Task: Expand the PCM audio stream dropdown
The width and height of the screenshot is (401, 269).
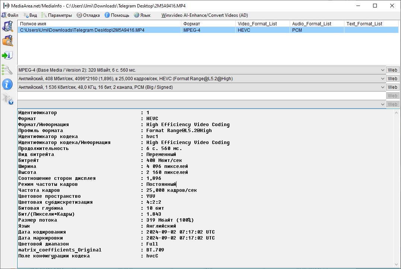Action: (x=382, y=87)
